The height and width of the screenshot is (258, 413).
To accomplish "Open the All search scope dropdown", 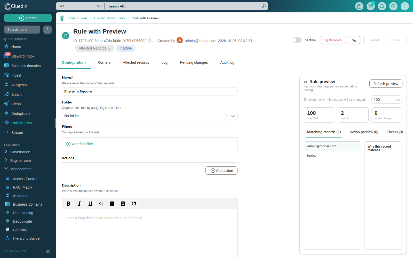I will (x=80, y=6).
